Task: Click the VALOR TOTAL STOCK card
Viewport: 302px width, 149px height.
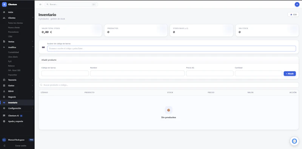Action: coord(70,31)
